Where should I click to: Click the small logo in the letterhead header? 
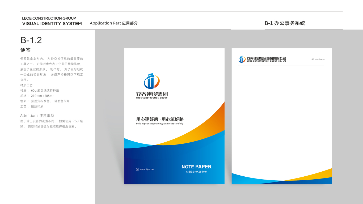pos(242,59)
